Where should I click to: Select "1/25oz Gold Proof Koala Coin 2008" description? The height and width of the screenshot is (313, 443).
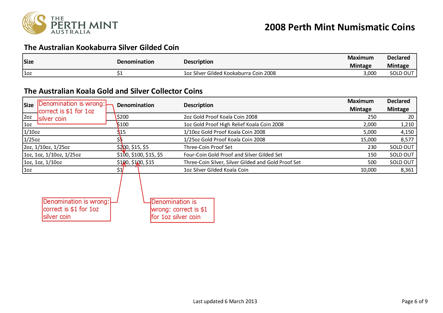click(224, 140)
